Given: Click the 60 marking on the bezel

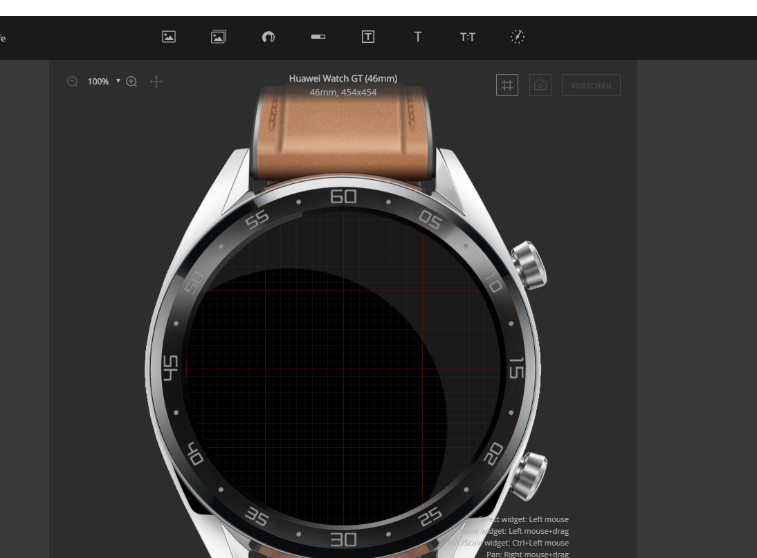Looking at the screenshot, I should pos(344,196).
